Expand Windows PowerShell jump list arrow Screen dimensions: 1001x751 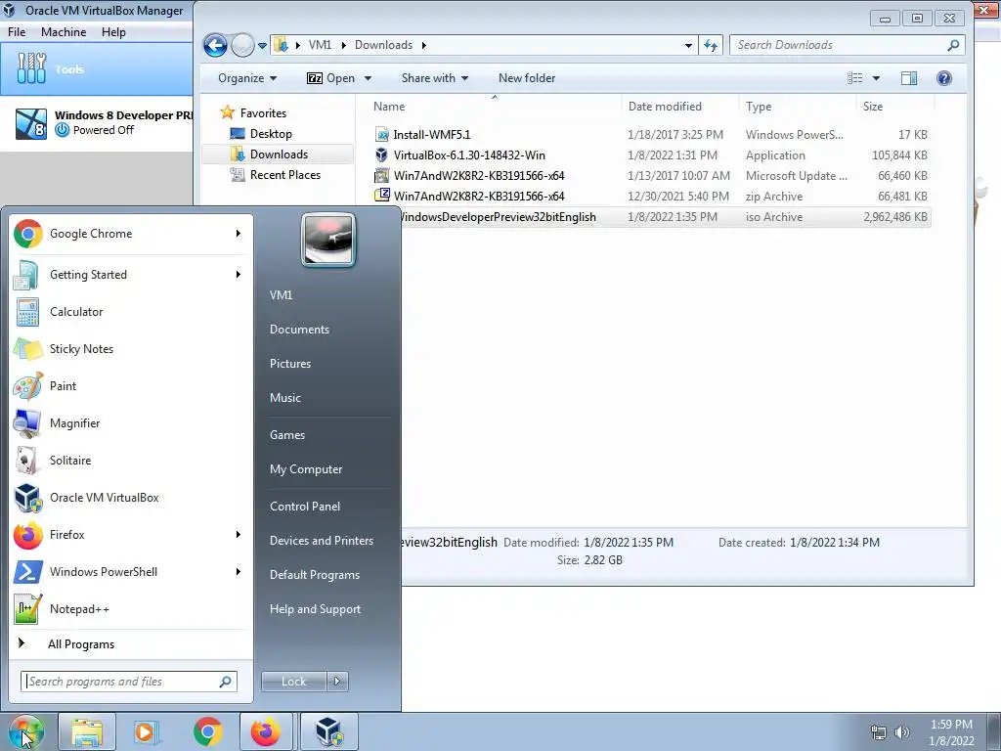pyautogui.click(x=239, y=571)
